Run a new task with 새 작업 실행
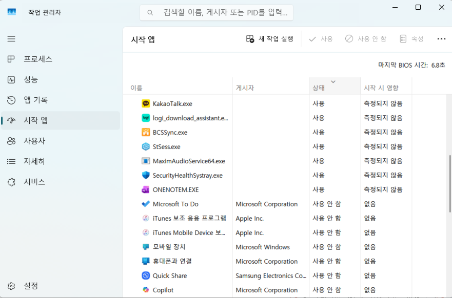Image resolution: width=452 pixels, height=298 pixels. point(270,39)
